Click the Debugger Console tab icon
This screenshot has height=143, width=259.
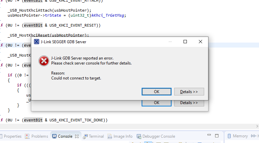pyautogui.click(x=139, y=136)
